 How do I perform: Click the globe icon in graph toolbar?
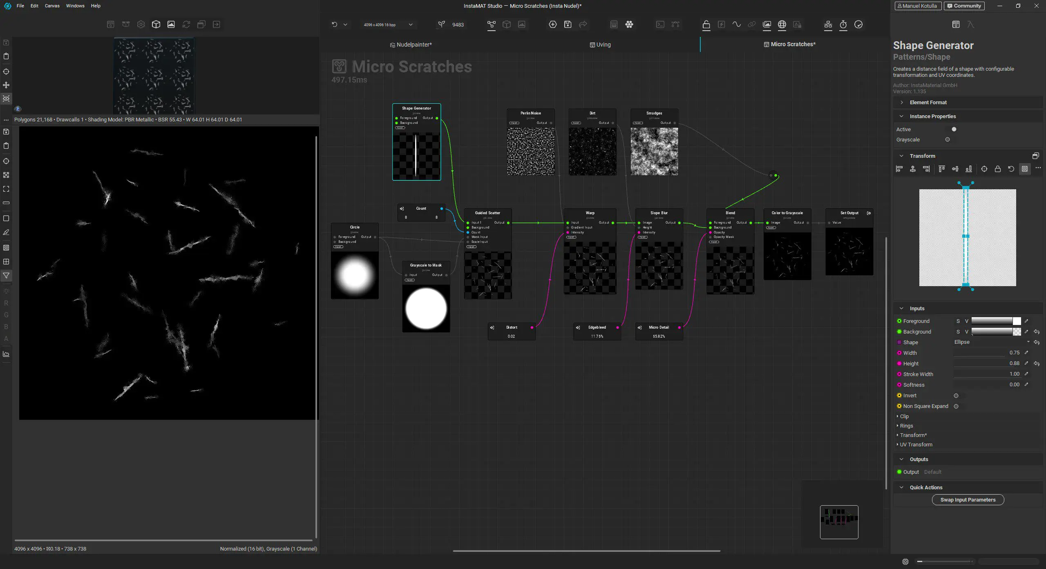782,25
